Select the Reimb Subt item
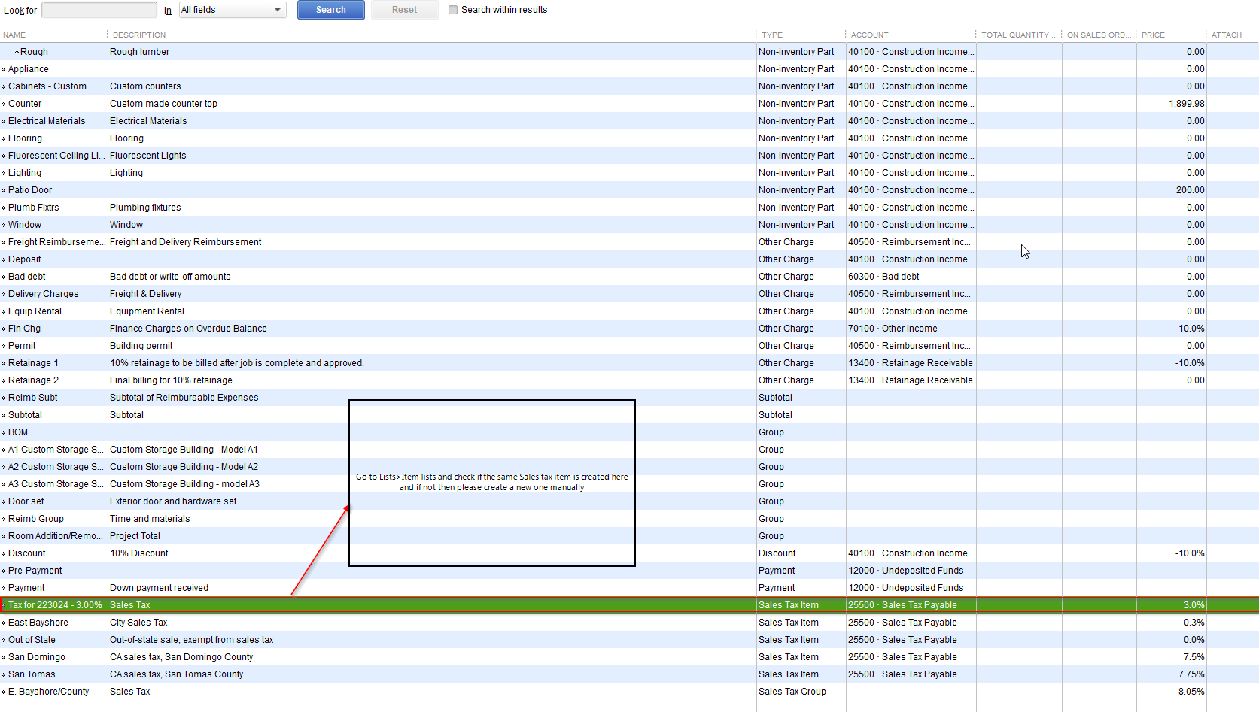Viewport: 1259px width, 712px height. [32, 398]
